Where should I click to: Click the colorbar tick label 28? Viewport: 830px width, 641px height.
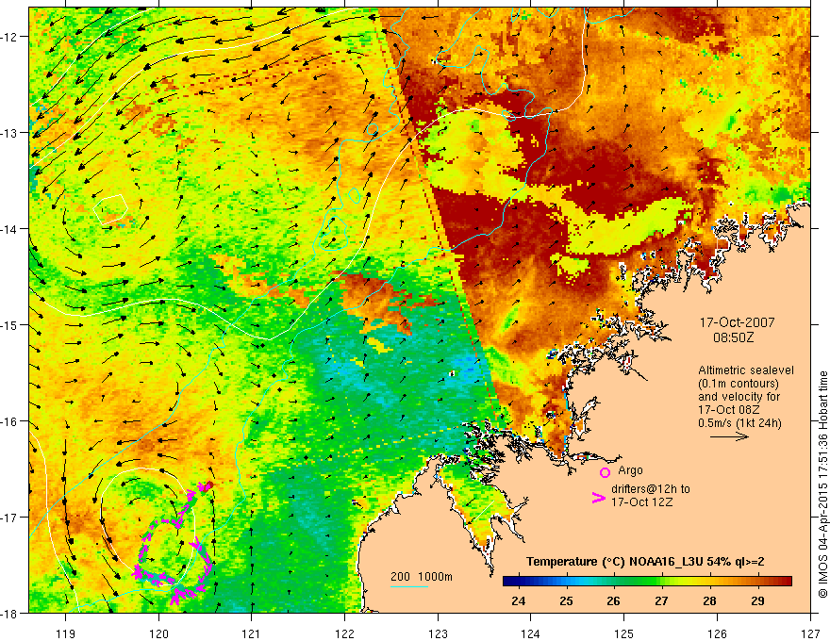point(709,600)
